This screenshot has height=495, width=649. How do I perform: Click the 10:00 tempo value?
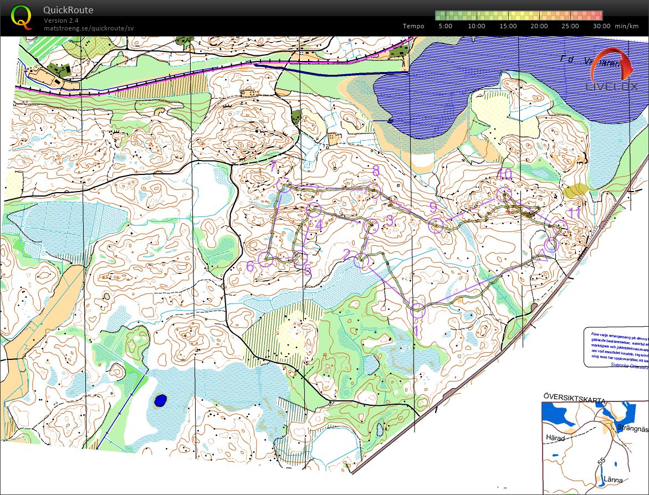tap(477, 26)
